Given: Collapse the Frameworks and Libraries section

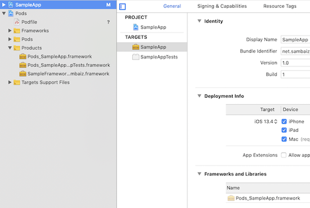Looking at the screenshot, I should point(199,174).
